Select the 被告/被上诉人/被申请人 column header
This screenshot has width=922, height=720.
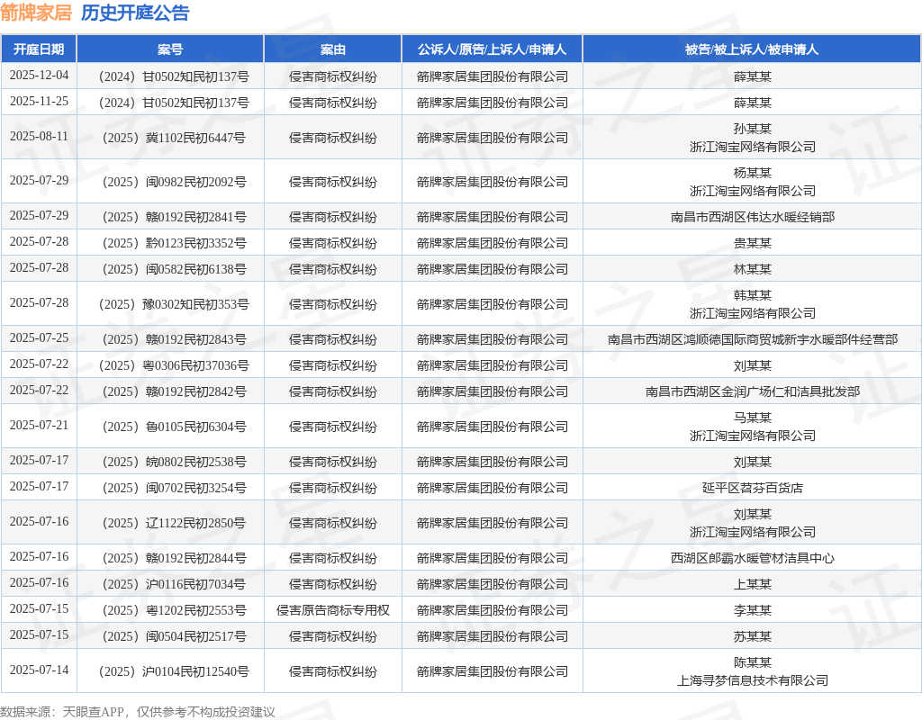pyautogui.click(x=752, y=49)
